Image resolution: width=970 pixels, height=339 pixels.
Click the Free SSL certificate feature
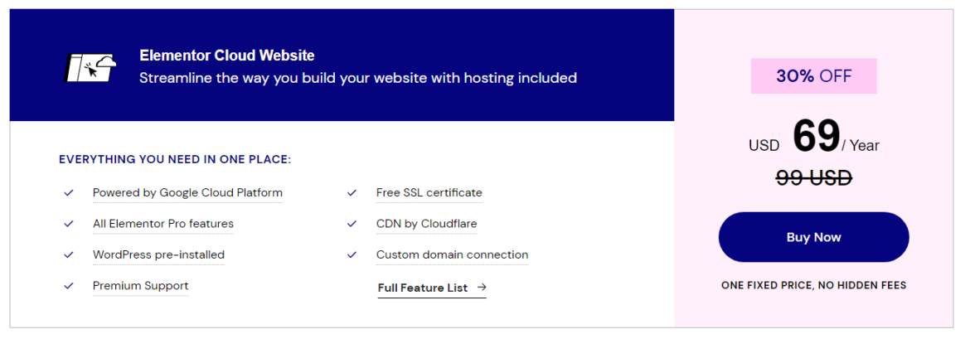pos(429,193)
